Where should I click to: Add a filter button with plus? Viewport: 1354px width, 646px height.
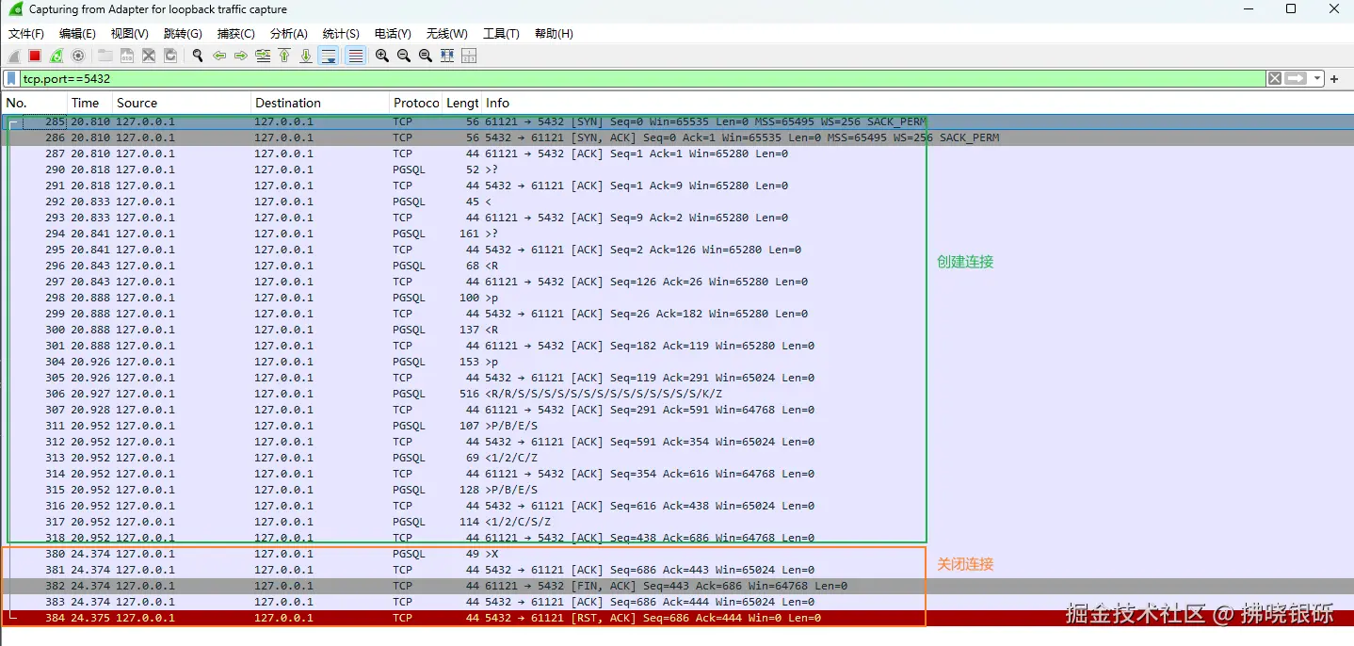[x=1334, y=79]
